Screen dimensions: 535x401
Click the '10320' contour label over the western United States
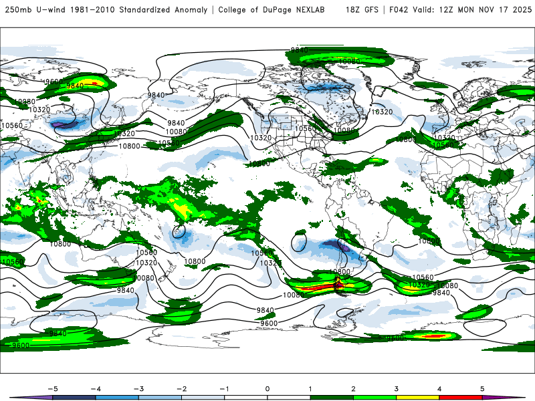pyautogui.click(x=261, y=138)
